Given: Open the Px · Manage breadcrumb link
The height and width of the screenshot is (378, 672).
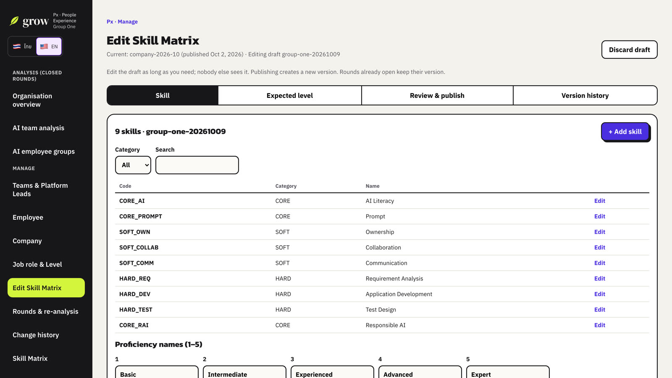Looking at the screenshot, I should pyautogui.click(x=122, y=21).
